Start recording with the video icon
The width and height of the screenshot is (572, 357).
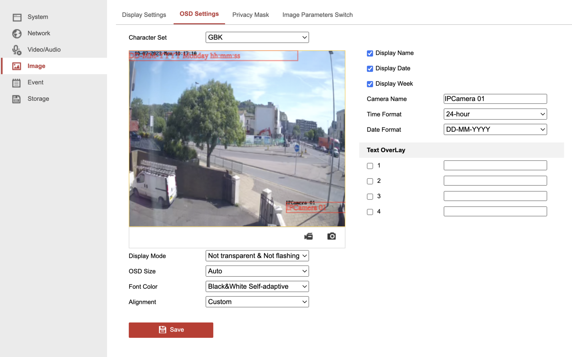click(308, 236)
